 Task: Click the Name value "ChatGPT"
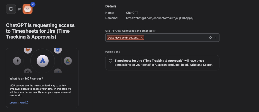coord(132,13)
